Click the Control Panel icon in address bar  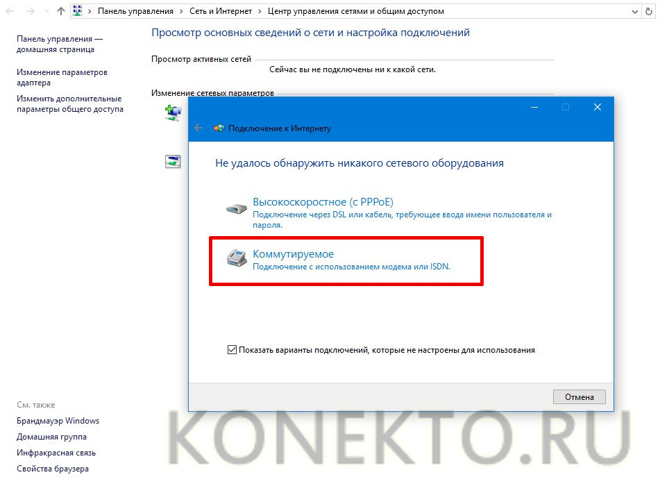78,11
